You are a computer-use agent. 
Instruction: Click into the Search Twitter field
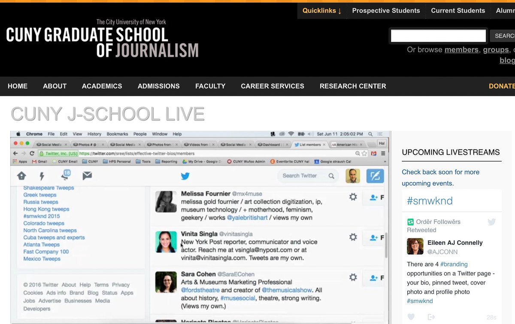click(x=307, y=176)
